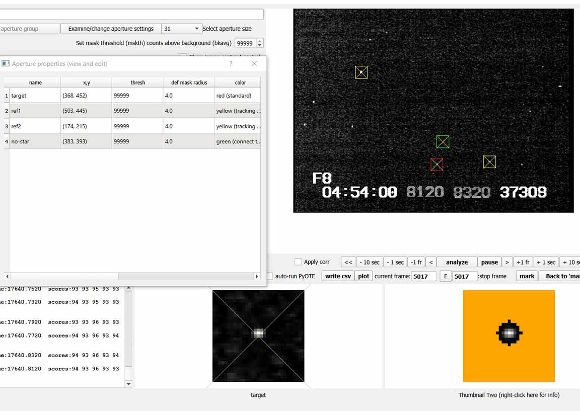Click the wide text field at top
The height and width of the screenshot is (411, 580).
pyautogui.click(x=132, y=14)
